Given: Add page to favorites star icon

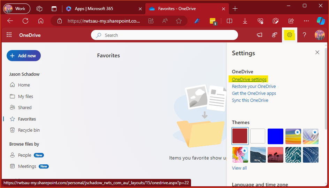Looking at the screenshot, I should click(179, 21).
